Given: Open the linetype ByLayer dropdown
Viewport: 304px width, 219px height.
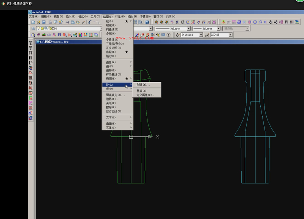Looking at the screenshot, I should (188, 28).
